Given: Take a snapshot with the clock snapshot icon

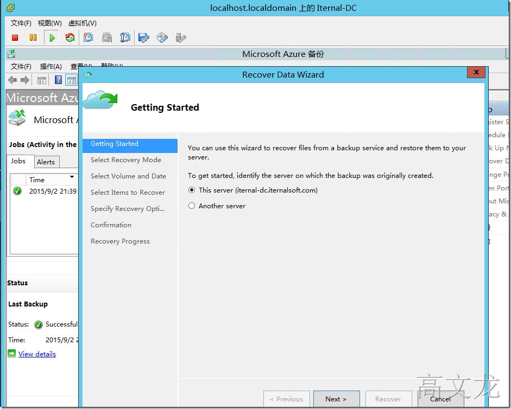Looking at the screenshot, I should pos(88,38).
